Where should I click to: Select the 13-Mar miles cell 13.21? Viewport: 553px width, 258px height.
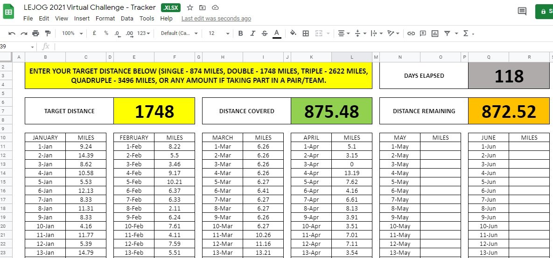[263, 252]
